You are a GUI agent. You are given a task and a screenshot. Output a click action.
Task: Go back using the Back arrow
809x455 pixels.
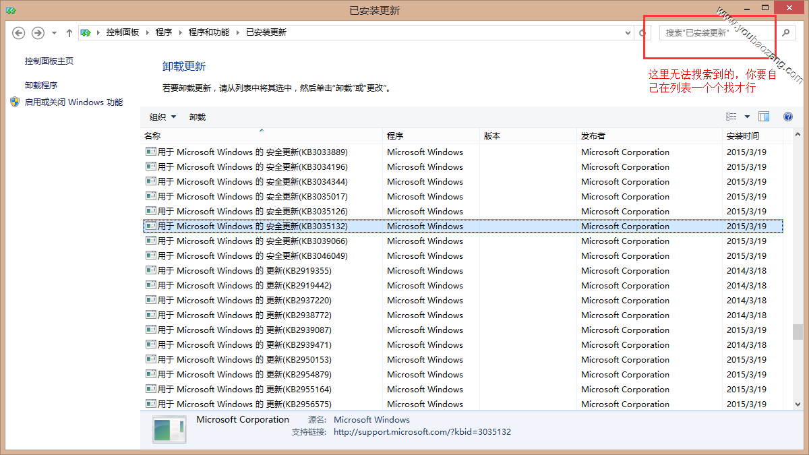pos(19,32)
